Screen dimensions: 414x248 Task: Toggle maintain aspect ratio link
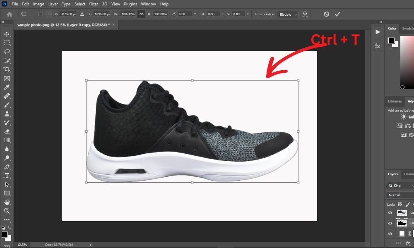click(141, 14)
